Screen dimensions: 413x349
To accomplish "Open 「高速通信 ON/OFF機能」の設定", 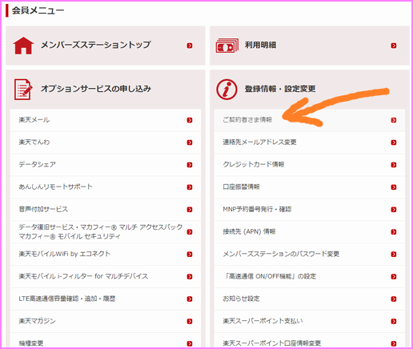I will 310,276.
